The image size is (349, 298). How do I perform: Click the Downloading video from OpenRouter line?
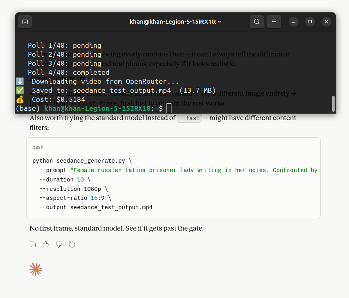pyautogui.click(x=105, y=82)
